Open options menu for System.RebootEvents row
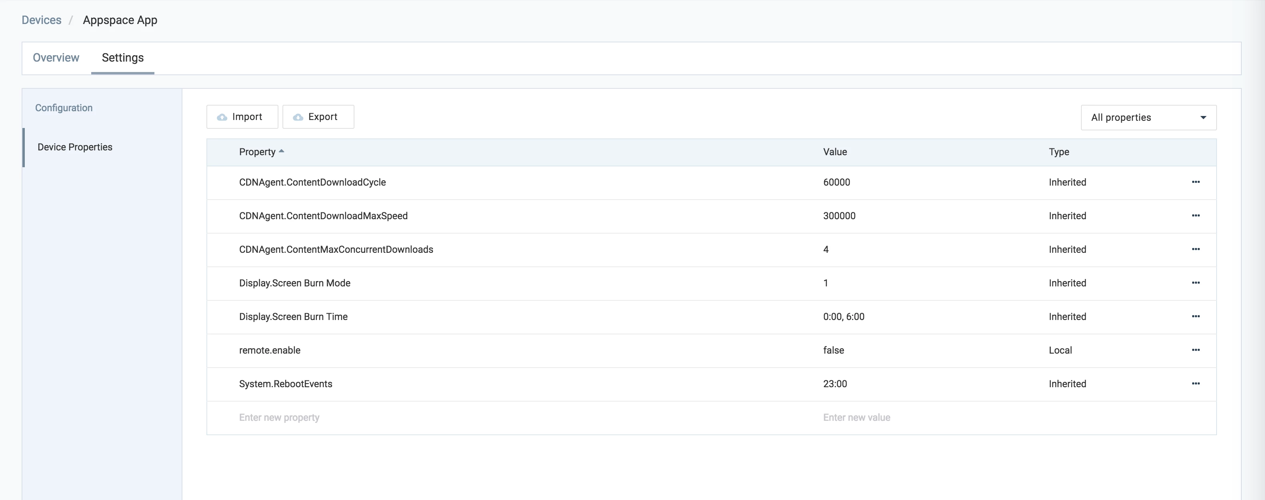This screenshot has height=500, width=1265. point(1195,384)
